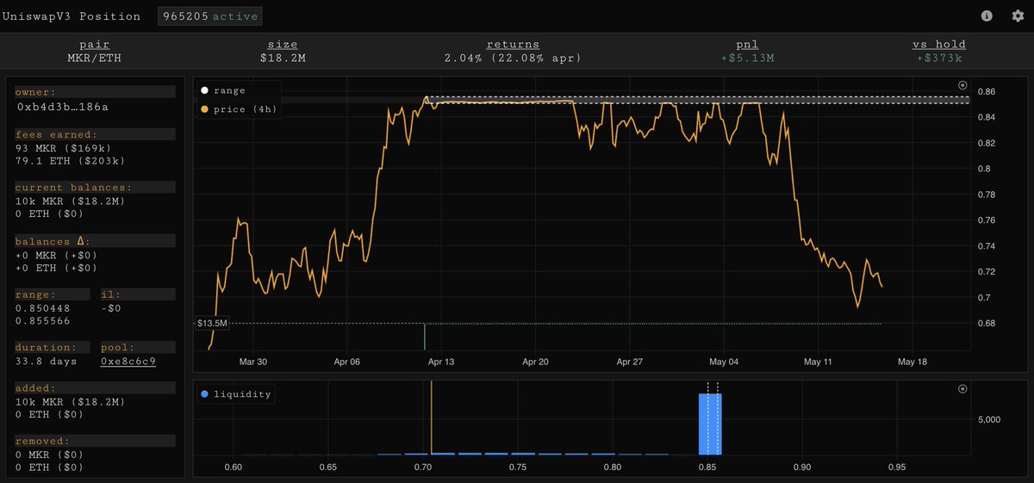This screenshot has width=1034, height=483.
Task: Click the white range legend dot
Action: (204, 90)
